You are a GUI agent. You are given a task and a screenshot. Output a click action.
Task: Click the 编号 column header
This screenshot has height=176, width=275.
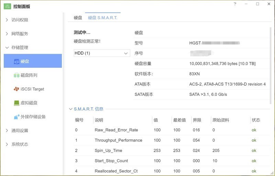(x=79, y=120)
